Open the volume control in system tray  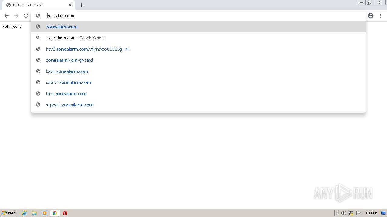coord(344,213)
